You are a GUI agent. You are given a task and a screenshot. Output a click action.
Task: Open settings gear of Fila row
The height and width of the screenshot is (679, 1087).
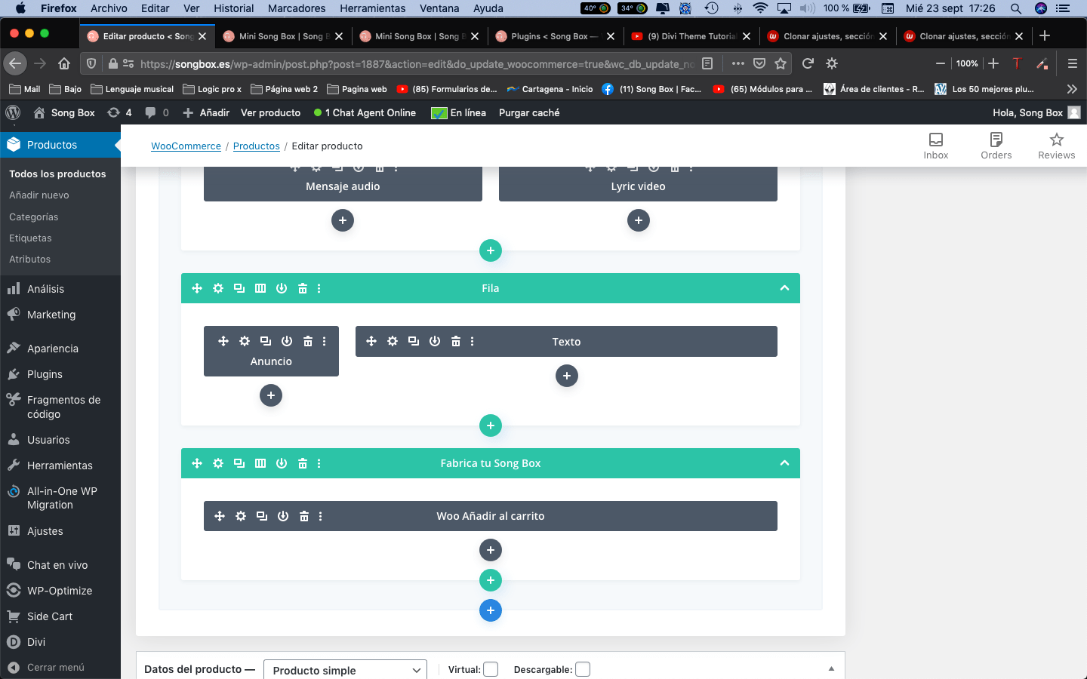point(218,288)
